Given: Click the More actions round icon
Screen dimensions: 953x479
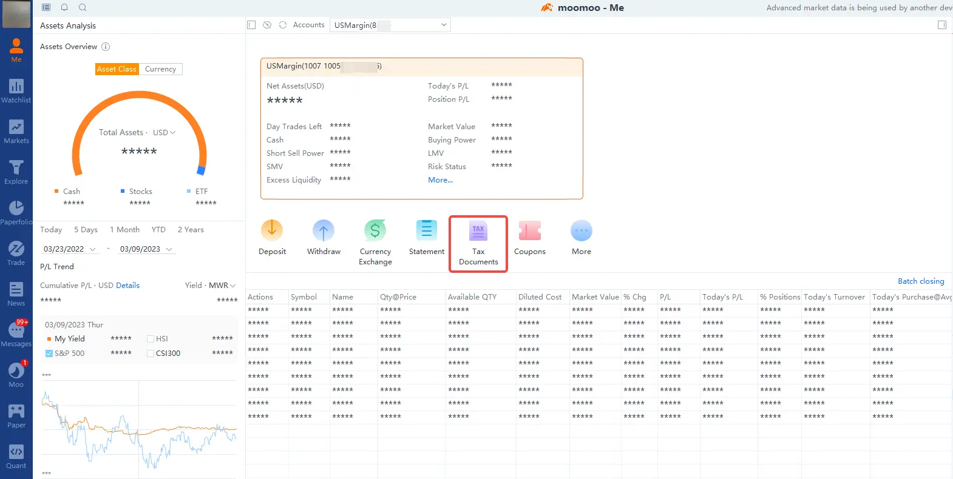Looking at the screenshot, I should click(582, 230).
